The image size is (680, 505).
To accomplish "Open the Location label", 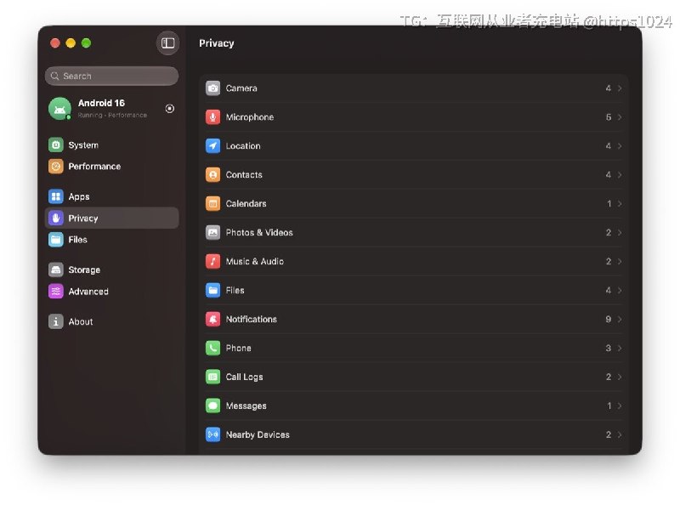I will [x=243, y=145].
